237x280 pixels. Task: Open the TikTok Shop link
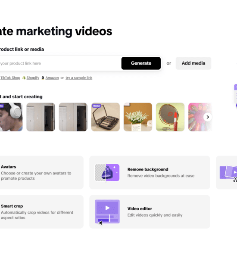[10, 78]
